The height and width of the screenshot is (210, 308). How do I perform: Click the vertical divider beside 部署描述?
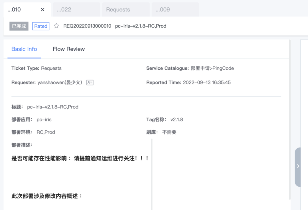click(151, 171)
